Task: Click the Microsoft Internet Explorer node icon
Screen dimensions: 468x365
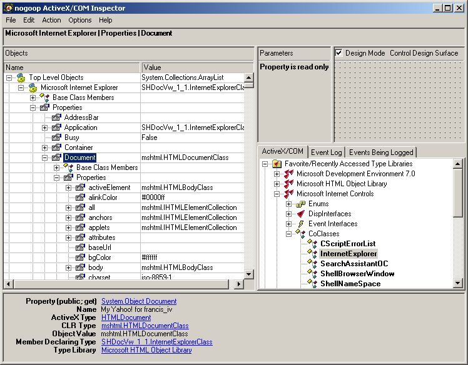Action: coord(33,87)
